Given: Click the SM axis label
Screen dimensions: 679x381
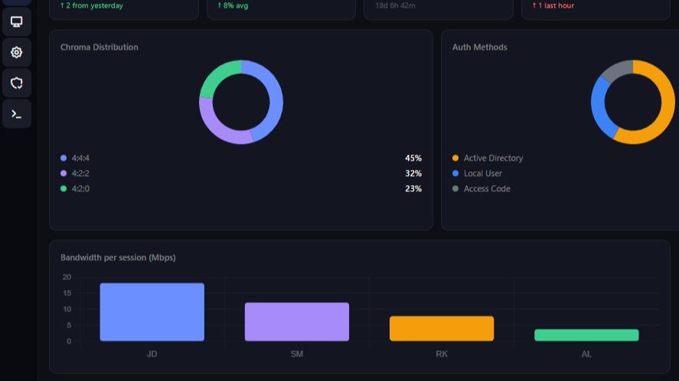Looking at the screenshot, I should (296, 353).
